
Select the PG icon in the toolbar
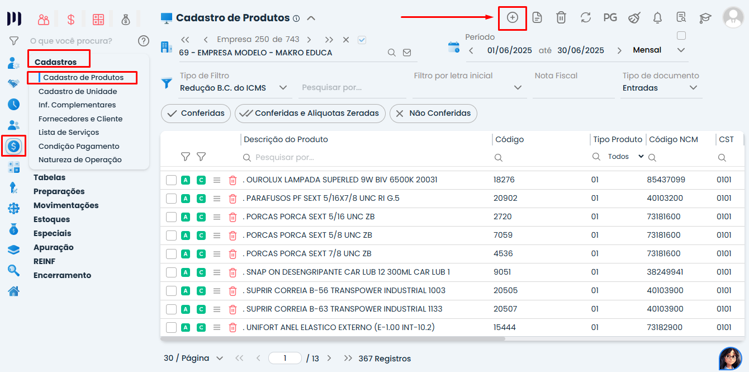610,17
